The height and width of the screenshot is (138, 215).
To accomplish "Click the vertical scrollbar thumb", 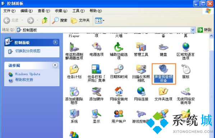I will tap(211, 95).
